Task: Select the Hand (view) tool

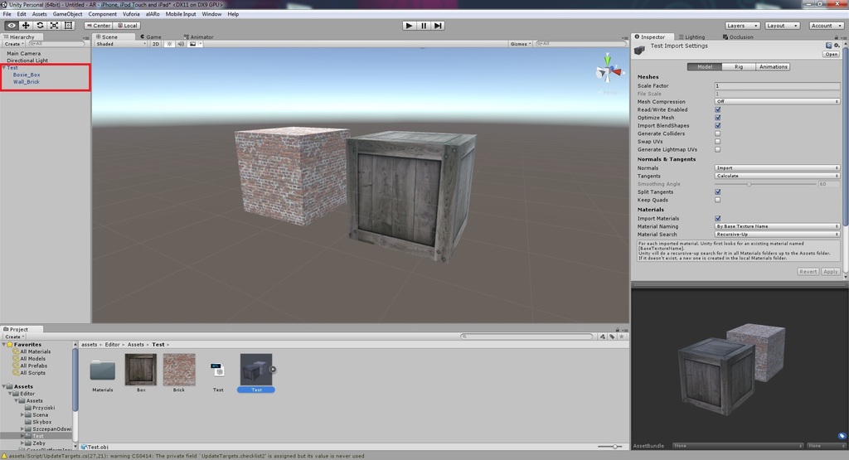Action: click(12, 26)
